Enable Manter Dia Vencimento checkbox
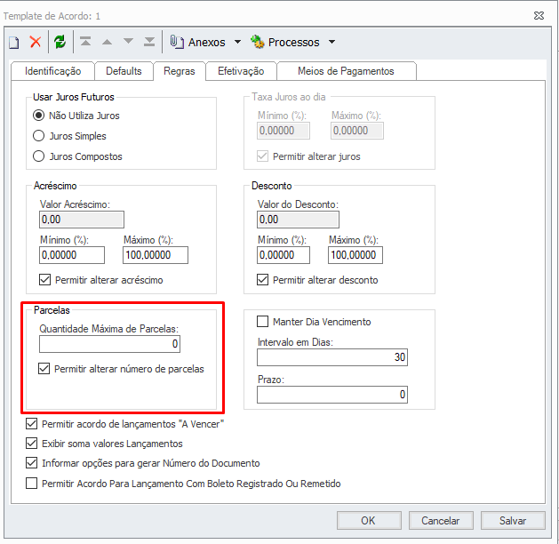The height and width of the screenshot is (544, 559). pos(263,322)
